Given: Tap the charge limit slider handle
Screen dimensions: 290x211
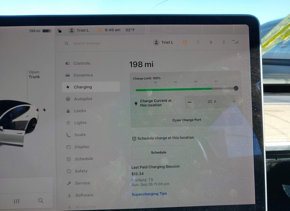Looking at the screenshot, I should point(236,88).
